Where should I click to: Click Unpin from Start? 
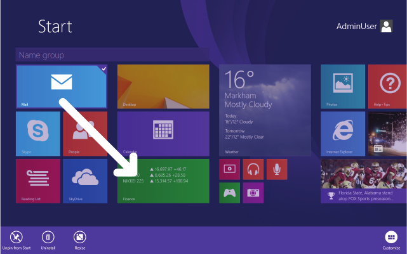[x=17, y=240]
